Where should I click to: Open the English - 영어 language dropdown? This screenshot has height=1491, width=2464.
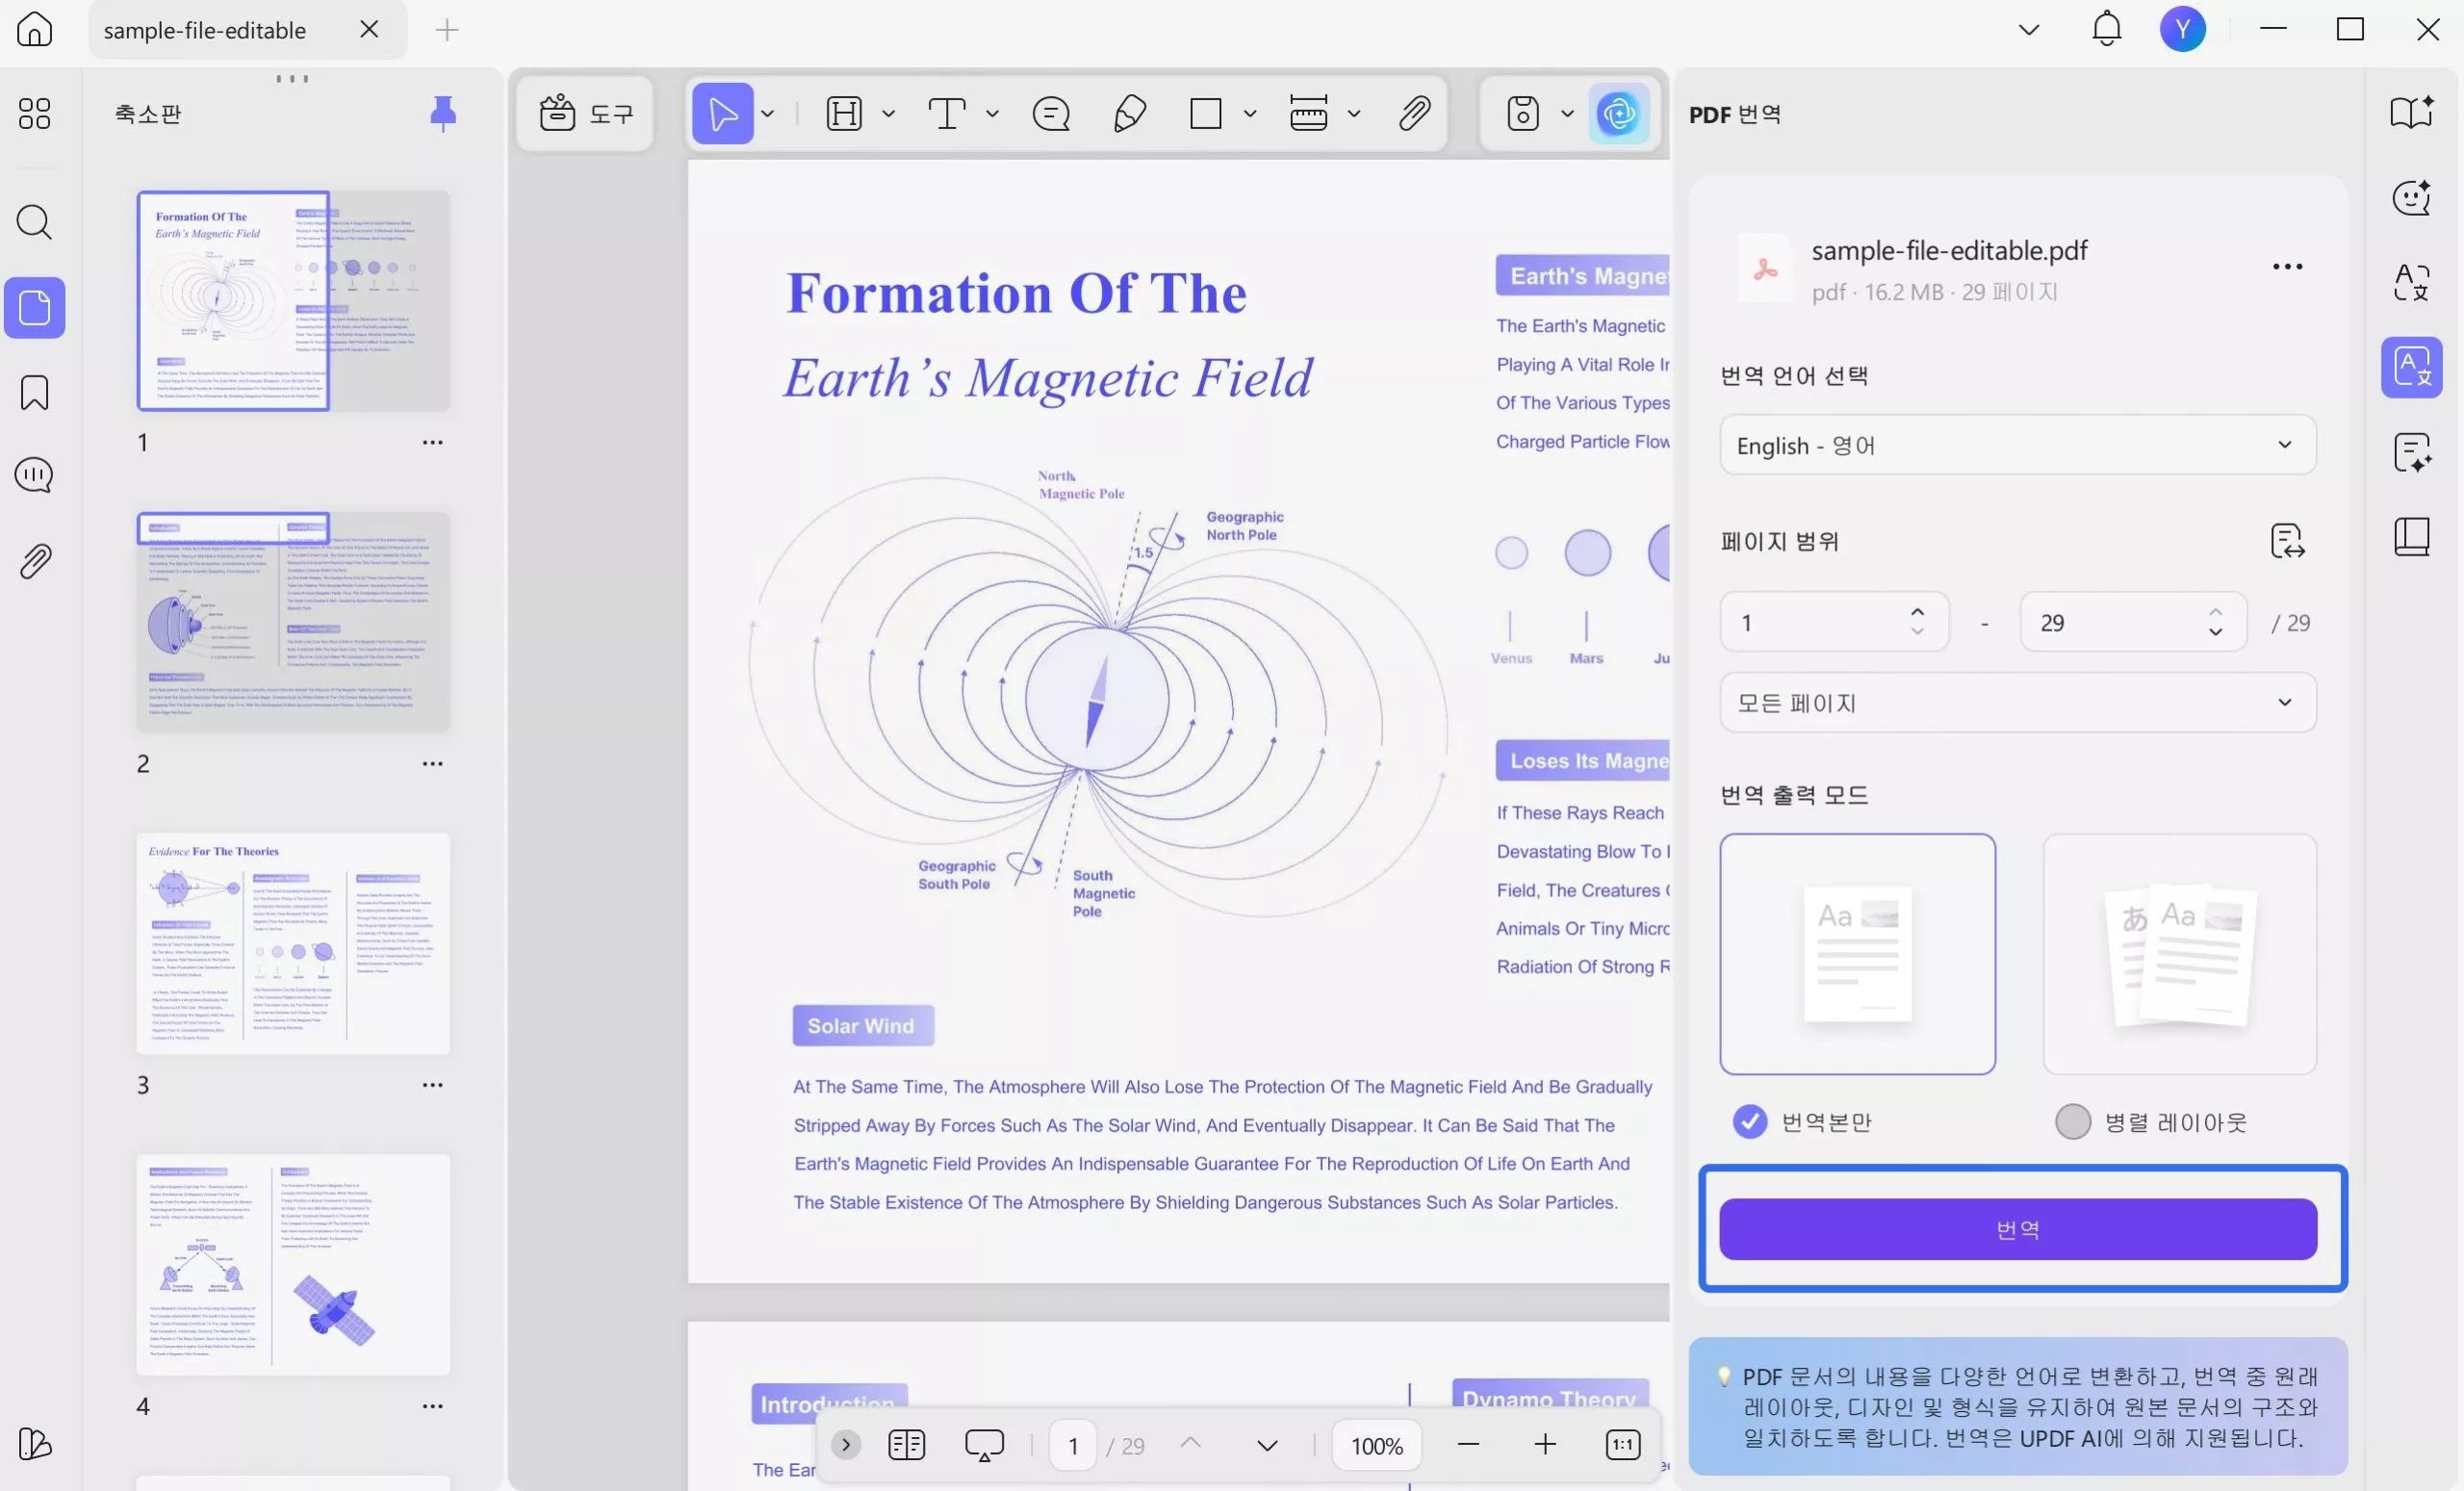pos(2018,445)
